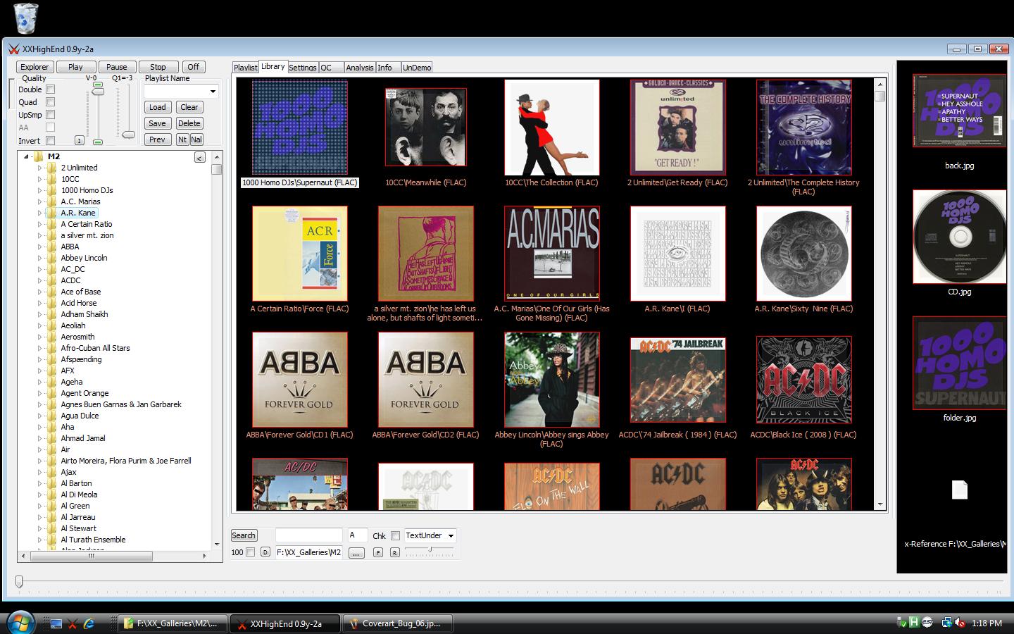Image resolution: width=1014 pixels, height=634 pixels.
Task: Start playback with the Play button
Action: tap(75, 67)
